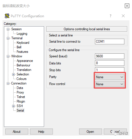Open the Flow control dropdown
This screenshot has height=139, width=132.
coord(110,84)
